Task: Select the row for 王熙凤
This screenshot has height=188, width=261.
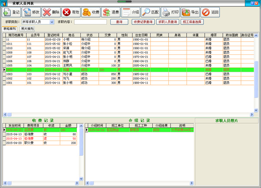Action: click(x=128, y=65)
